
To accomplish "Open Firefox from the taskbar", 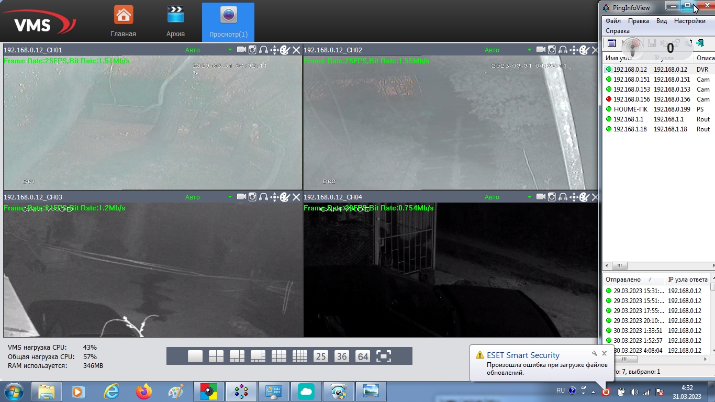I will coord(143,392).
